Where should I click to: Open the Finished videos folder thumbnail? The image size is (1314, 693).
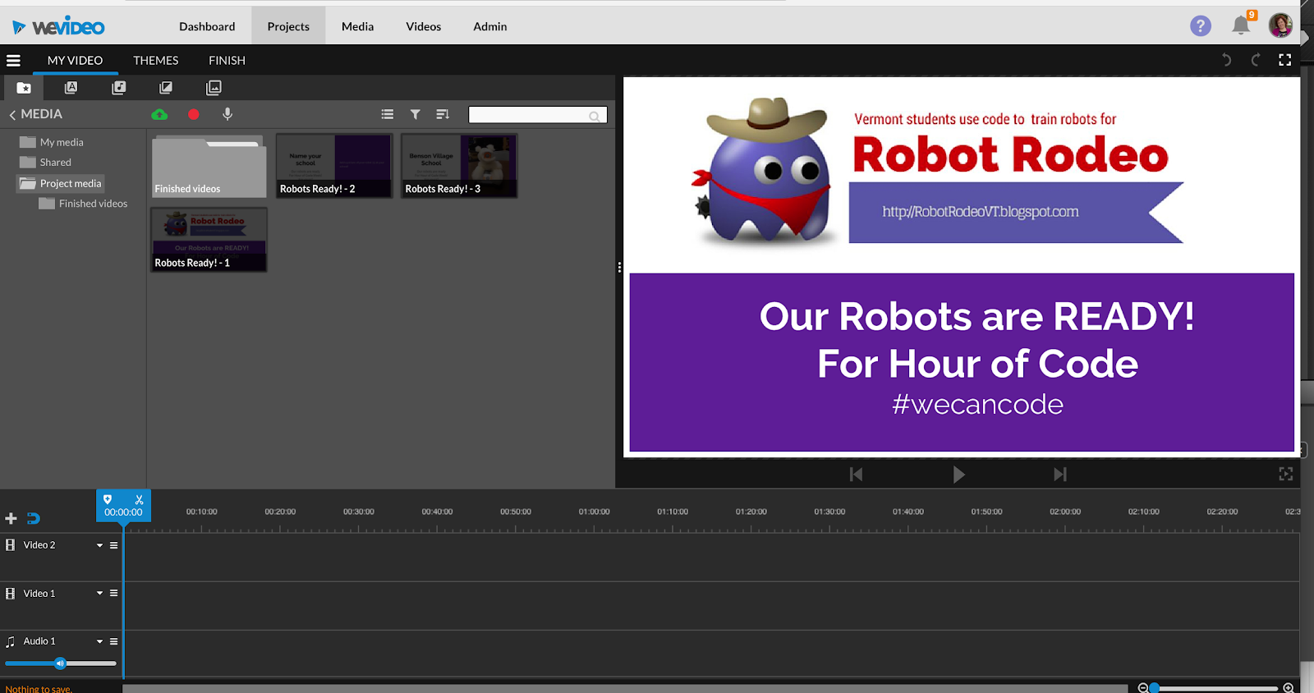209,166
